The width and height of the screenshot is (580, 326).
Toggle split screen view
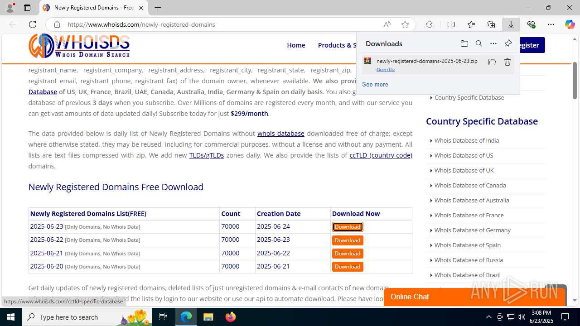(x=451, y=24)
